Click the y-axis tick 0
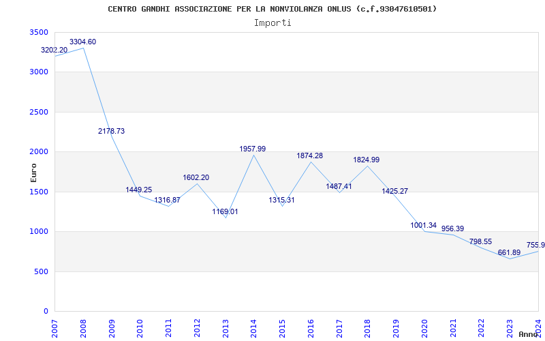Viewport: 545px width, 341px height. click(46, 311)
